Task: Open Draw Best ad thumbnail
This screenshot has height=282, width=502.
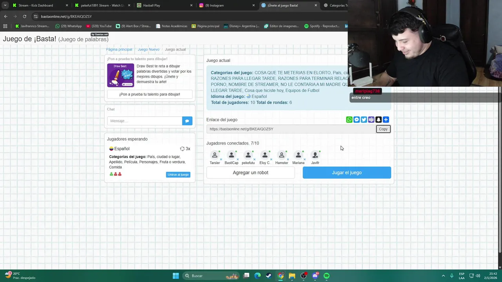Action: tap(120, 75)
